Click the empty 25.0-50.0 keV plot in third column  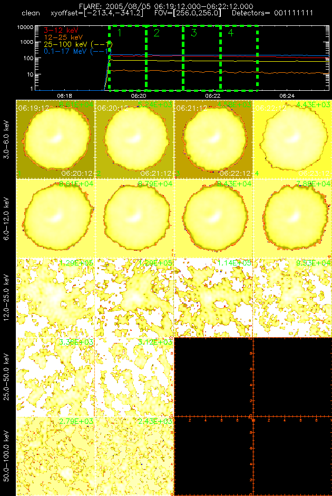pos(213,376)
